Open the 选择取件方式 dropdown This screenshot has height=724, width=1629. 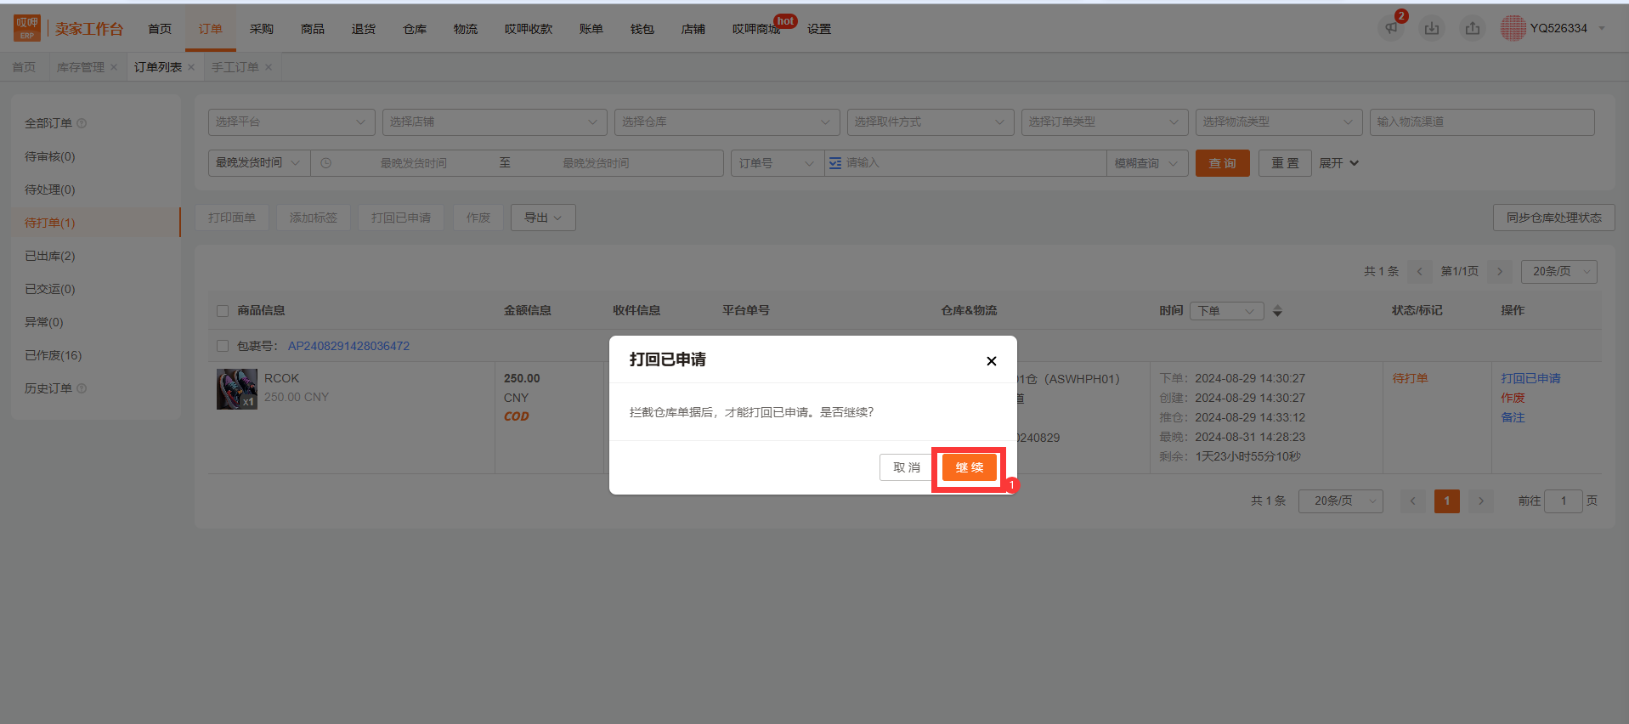coord(930,122)
